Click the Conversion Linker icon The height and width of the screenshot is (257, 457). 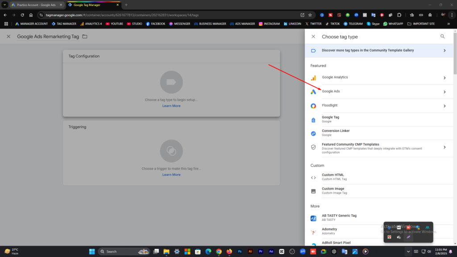point(313,133)
